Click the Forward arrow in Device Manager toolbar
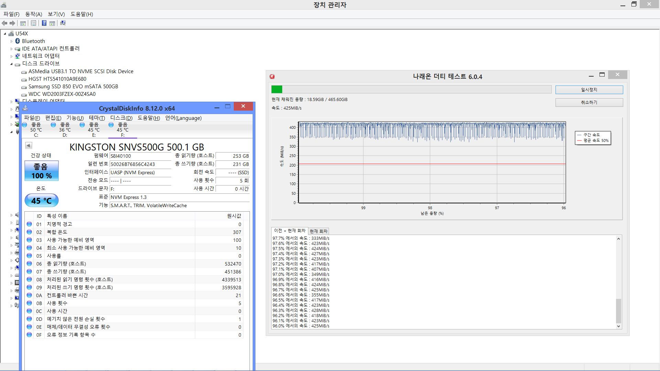This screenshot has height=371, width=660. tap(12, 23)
